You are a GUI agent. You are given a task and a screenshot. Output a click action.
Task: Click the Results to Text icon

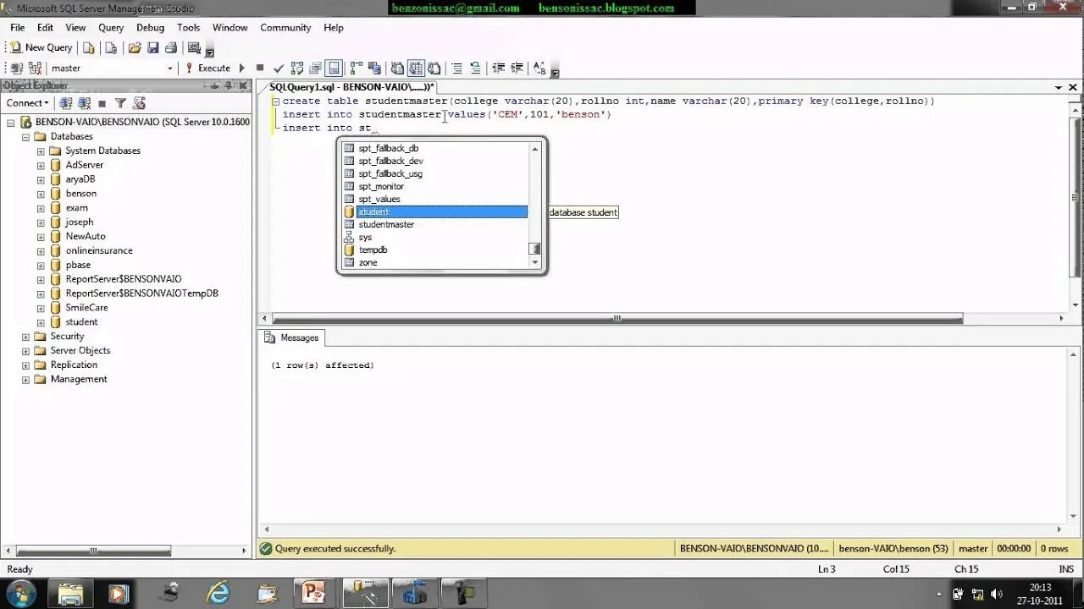397,68
